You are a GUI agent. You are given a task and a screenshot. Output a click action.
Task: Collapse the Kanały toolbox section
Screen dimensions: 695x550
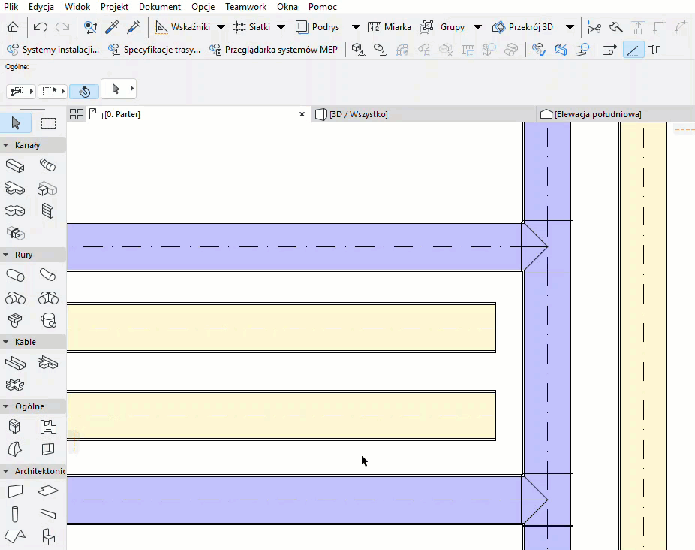coord(6,145)
